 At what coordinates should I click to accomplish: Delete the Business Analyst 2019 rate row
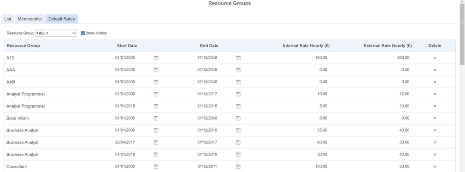point(435,155)
